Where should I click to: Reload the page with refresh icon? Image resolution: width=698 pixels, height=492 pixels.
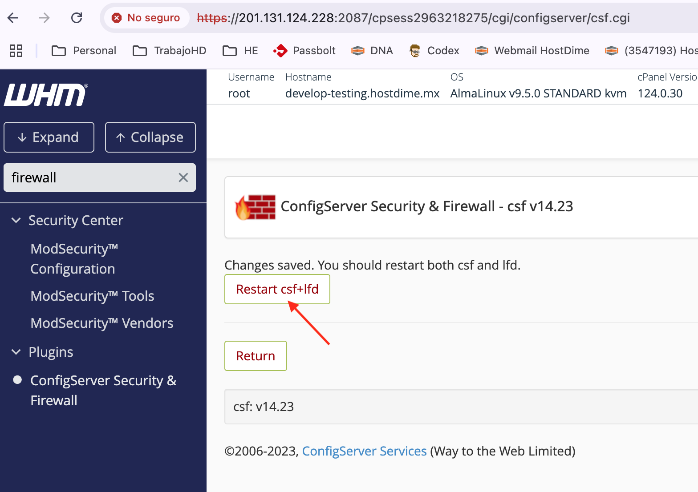pos(77,18)
